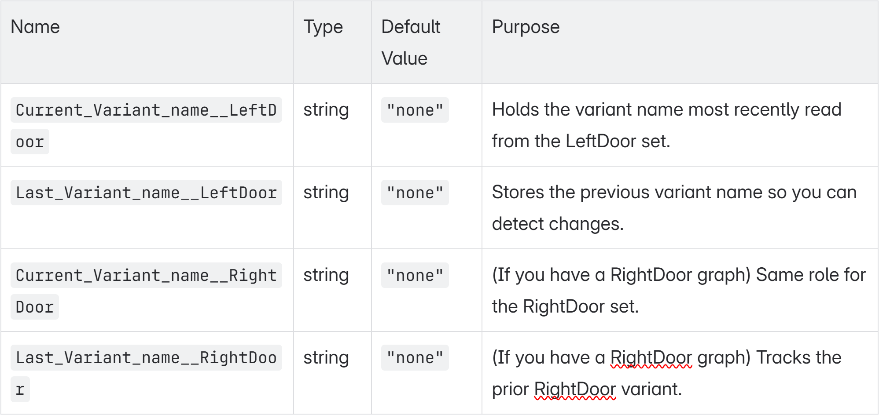Click the "Same role for the RightDoor set" text
The width and height of the screenshot is (879, 415).
[810, 275]
